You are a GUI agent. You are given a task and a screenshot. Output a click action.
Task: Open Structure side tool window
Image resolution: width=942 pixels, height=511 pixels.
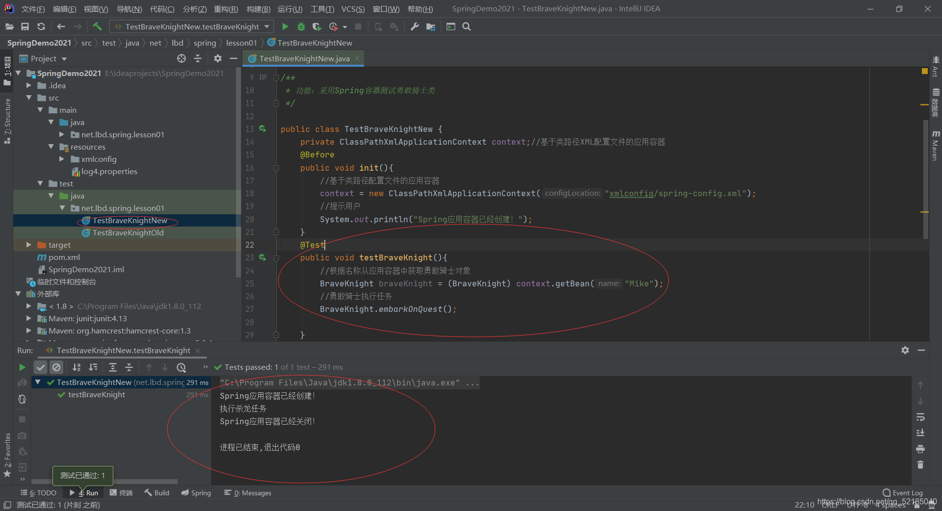[x=7, y=121]
